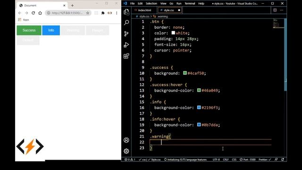Open the Source Control view
The height and width of the screenshot is (170, 302).
tap(126, 34)
